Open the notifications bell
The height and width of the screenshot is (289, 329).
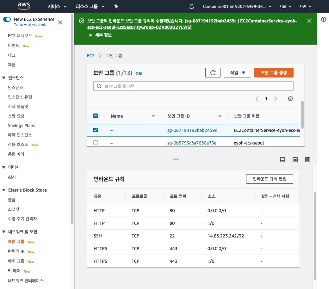(x=192, y=7)
